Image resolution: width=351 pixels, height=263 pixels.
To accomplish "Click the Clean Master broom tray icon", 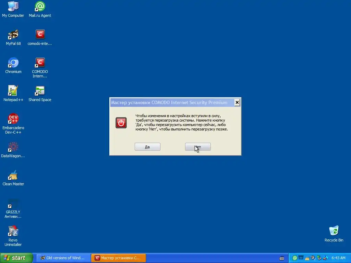I will (307, 258).
